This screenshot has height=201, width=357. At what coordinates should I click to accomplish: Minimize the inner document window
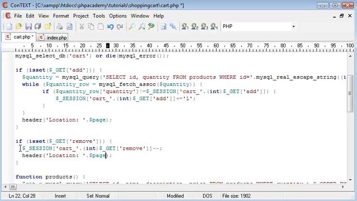[334, 16]
